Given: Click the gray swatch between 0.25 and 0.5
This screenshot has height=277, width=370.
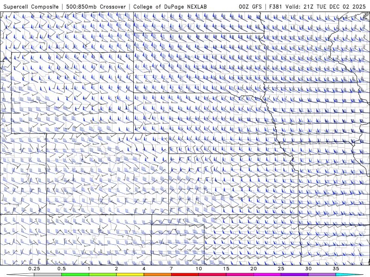Looking at the screenshot, I should 48,275.
